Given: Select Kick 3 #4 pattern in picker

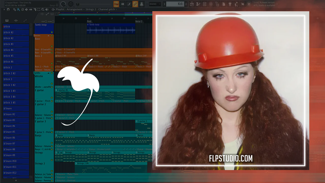Looking at the screenshot, I should [x=16, y=97].
